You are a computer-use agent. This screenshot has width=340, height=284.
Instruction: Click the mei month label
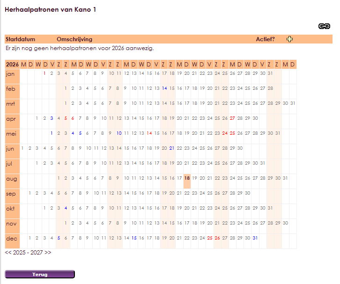tap(11, 134)
